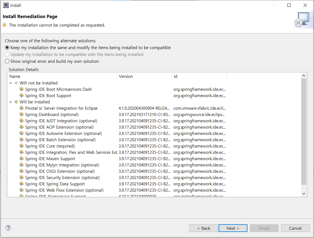Click the icon of Spring IDE AOP Extension
The height and width of the screenshot is (238, 314).
click(x=22, y=127)
